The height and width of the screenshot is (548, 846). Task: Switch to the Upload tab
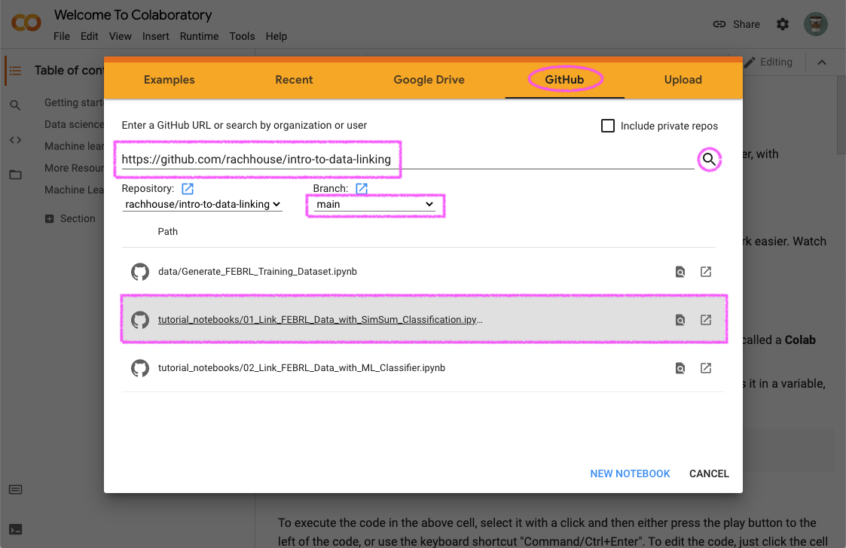pos(683,80)
